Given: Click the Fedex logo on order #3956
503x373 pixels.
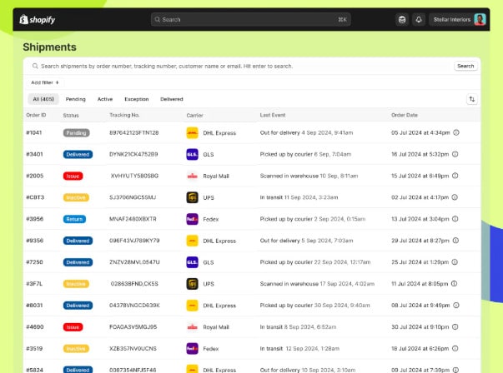Looking at the screenshot, I should point(192,219).
